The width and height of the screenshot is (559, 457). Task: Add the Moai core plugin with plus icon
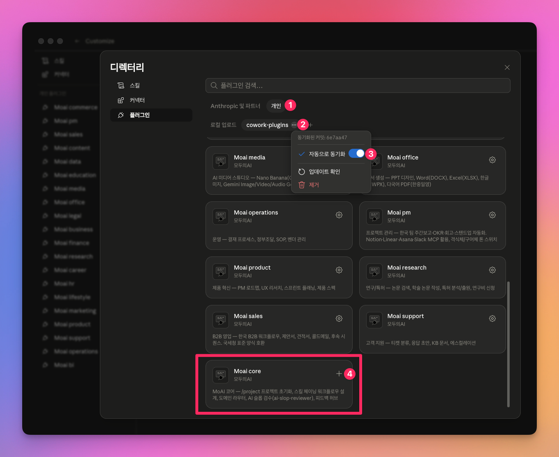[x=339, y=374]
